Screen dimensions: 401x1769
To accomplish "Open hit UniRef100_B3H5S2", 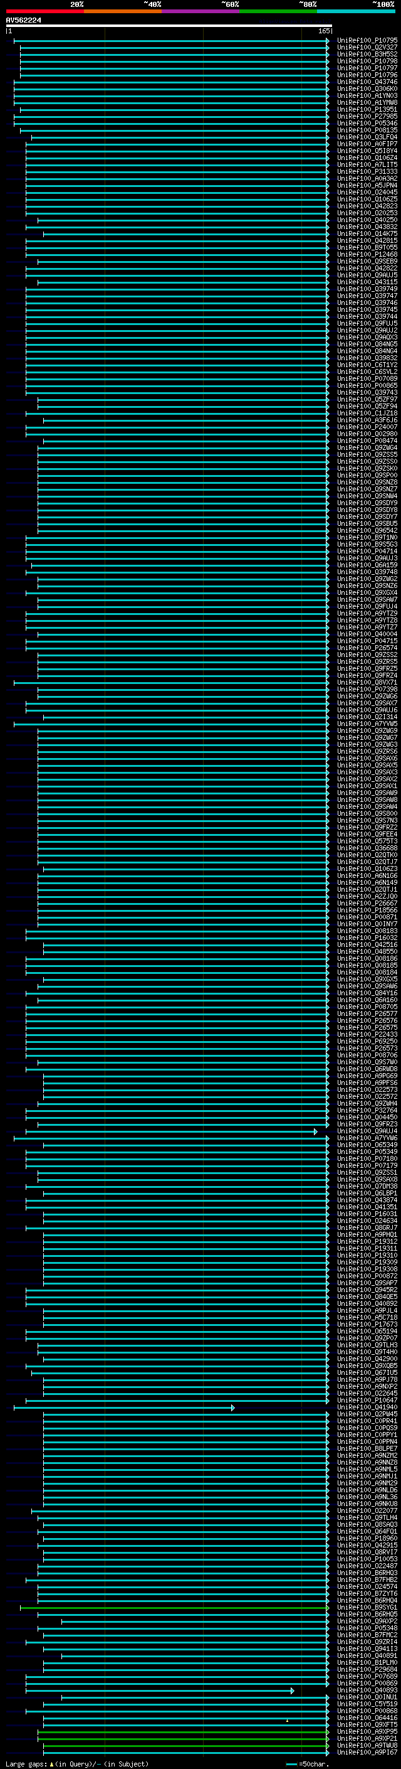I will [x=367, y=54].
